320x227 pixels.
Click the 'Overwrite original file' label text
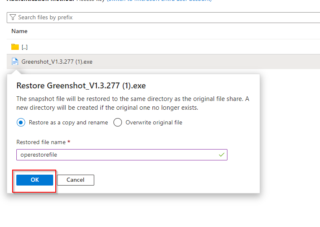(x=154, y=123)
